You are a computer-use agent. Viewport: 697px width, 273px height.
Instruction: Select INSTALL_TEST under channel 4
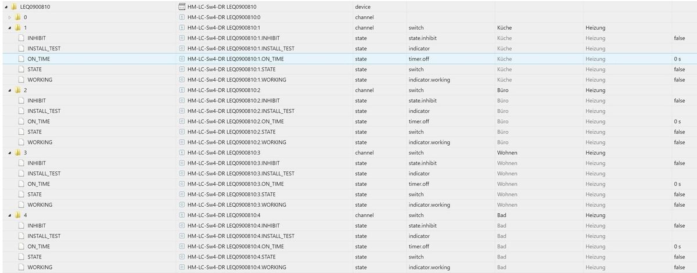[x=44, y=236]
